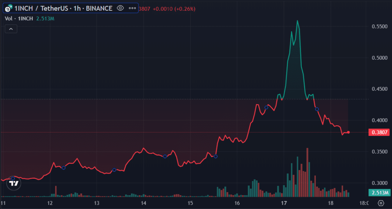The width and height of the screenshot is (392, 209).
Task: Click the +0.0010 (+0.26%) price change text
Action: 174,9
